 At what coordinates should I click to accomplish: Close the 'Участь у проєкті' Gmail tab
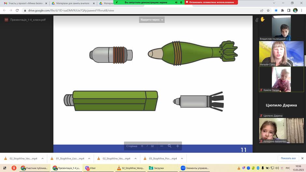pyautogui.click(x=46, y=3)
